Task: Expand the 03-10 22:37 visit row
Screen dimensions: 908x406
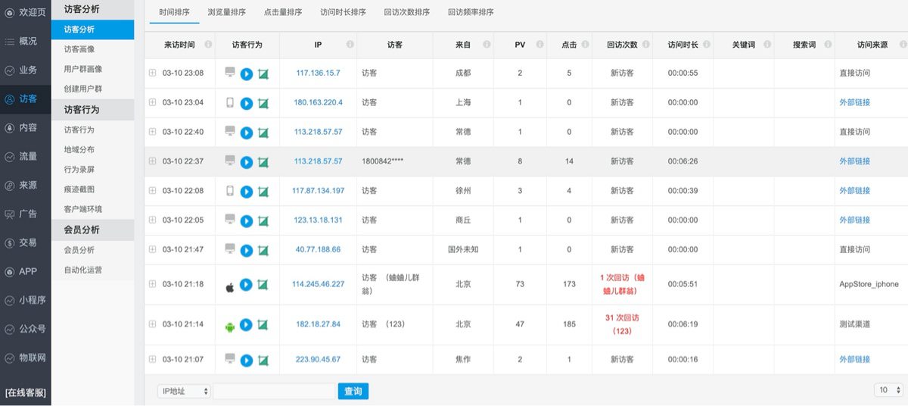Action: click(152, 161)
